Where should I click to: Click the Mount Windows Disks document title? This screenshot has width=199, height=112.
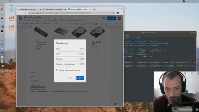click(33, 17)
